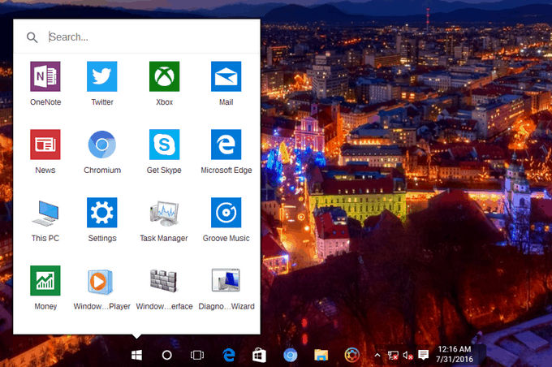Open Edge from the taskbar

coord(229,355)
